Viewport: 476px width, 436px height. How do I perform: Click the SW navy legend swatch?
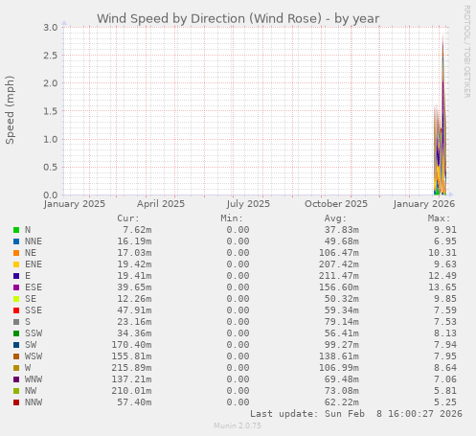coord(16,345)
